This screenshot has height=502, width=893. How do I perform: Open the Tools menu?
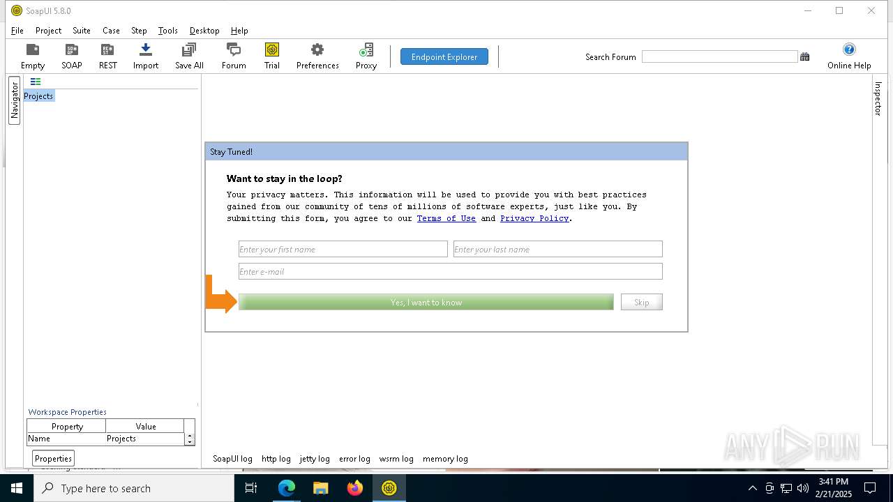pyautogui.click(x=168, y=31)
